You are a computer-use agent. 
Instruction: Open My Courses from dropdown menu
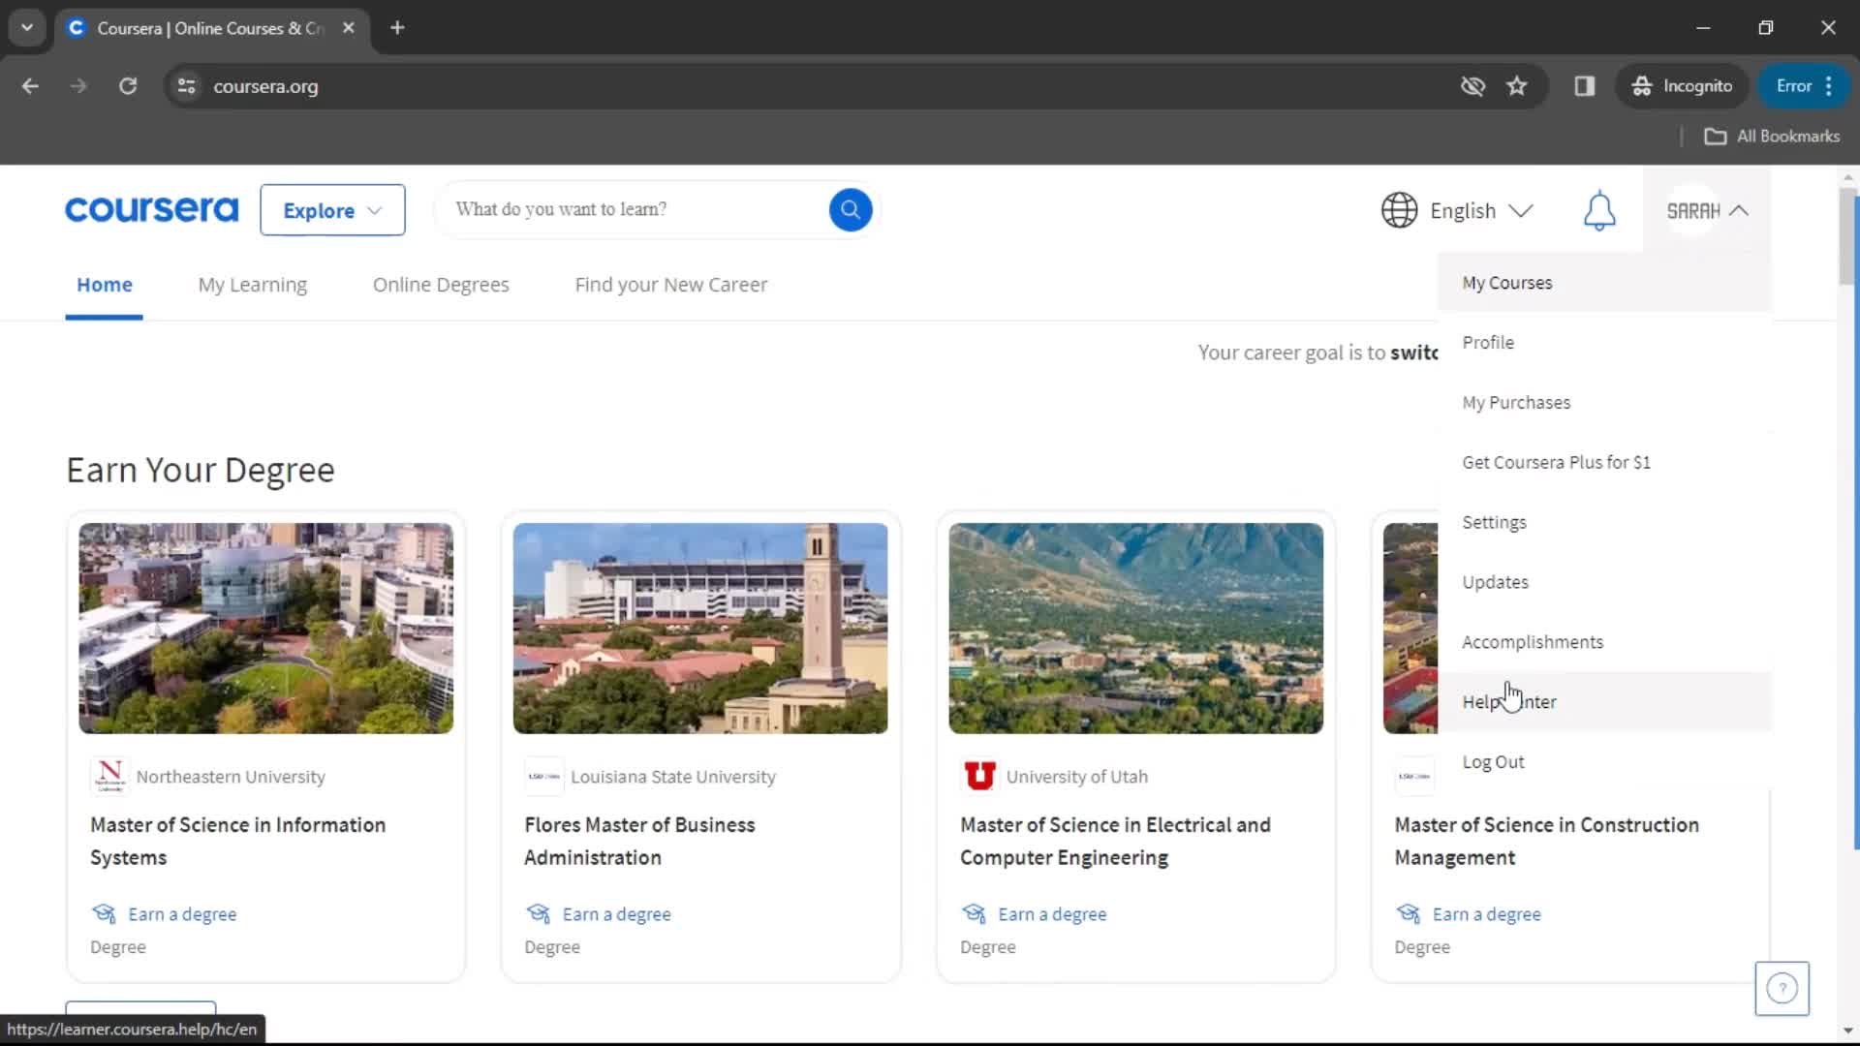click(x=1507, y=282)
